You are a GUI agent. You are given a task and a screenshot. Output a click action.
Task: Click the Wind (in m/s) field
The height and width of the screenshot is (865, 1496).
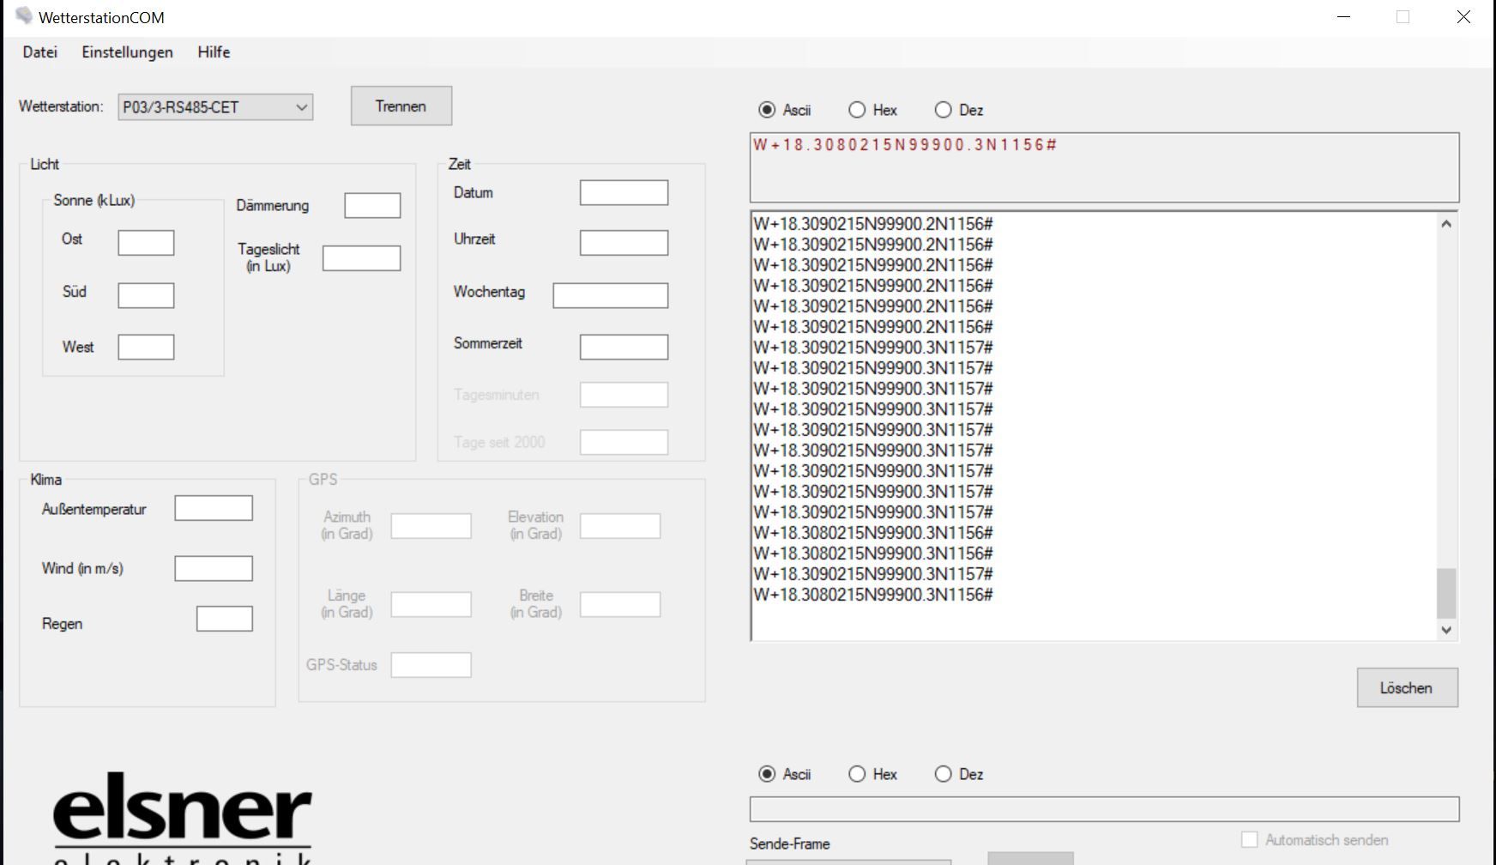214,568
